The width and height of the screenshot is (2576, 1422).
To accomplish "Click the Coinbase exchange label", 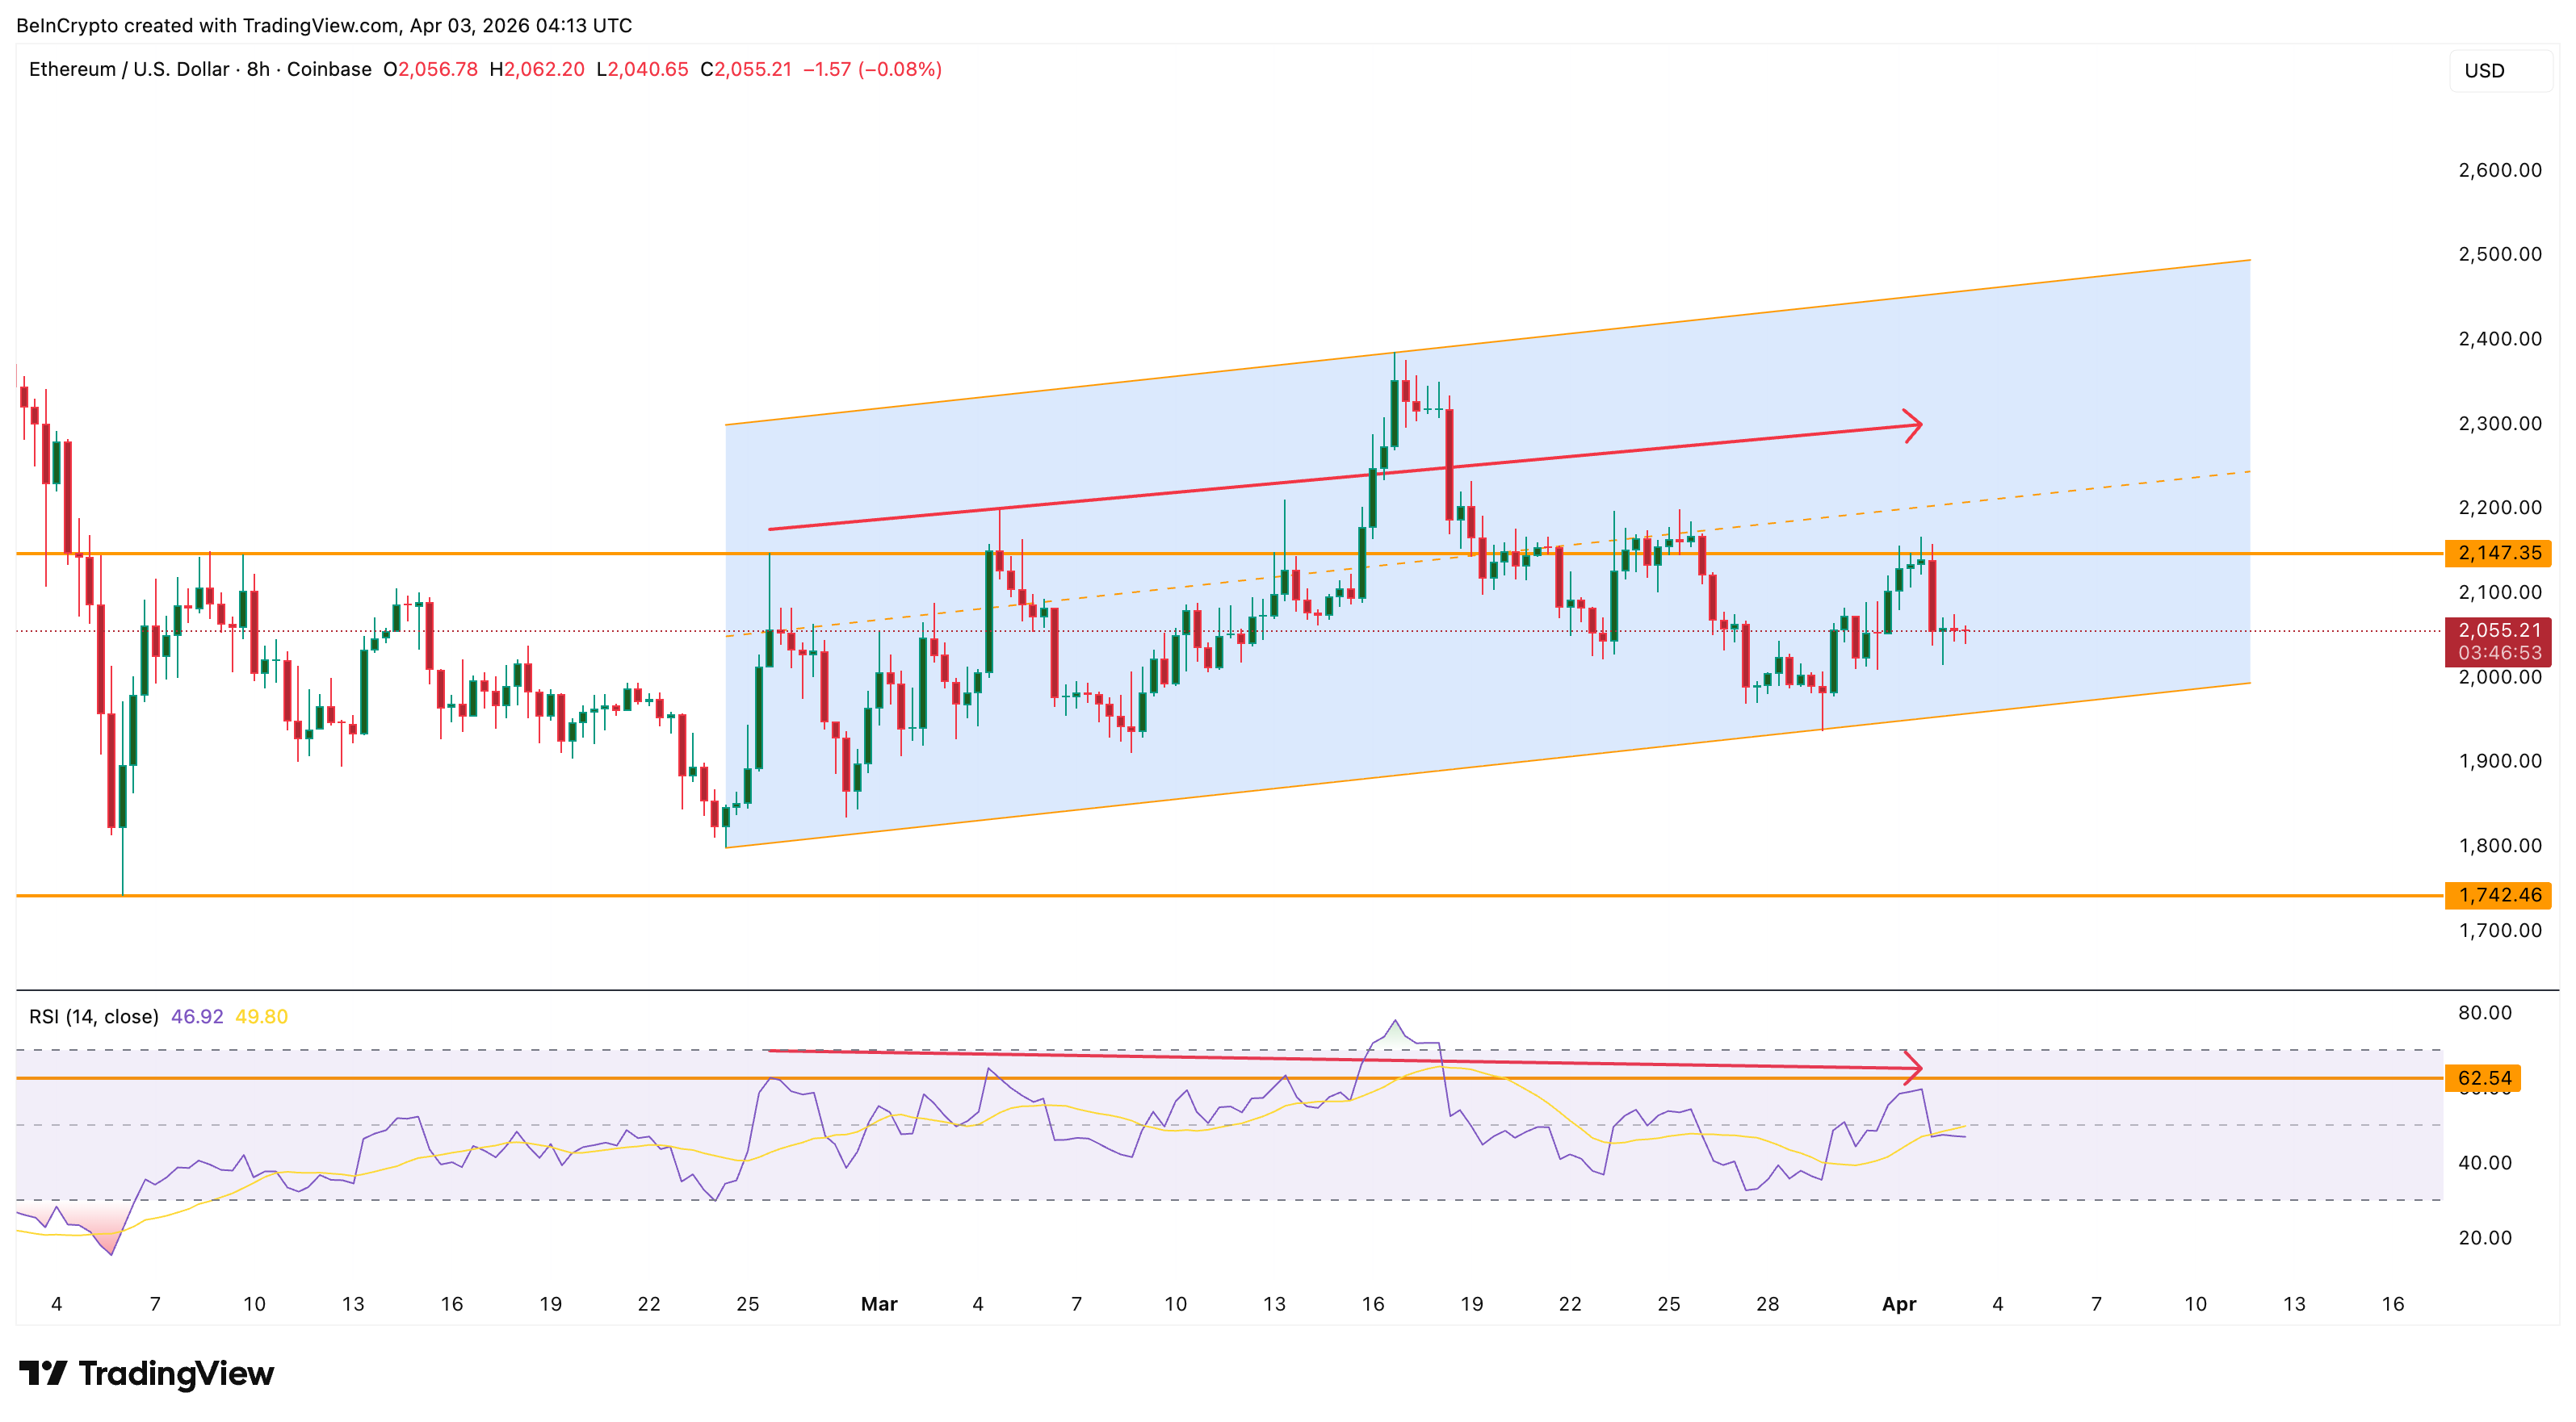I will tap(329, 69).
